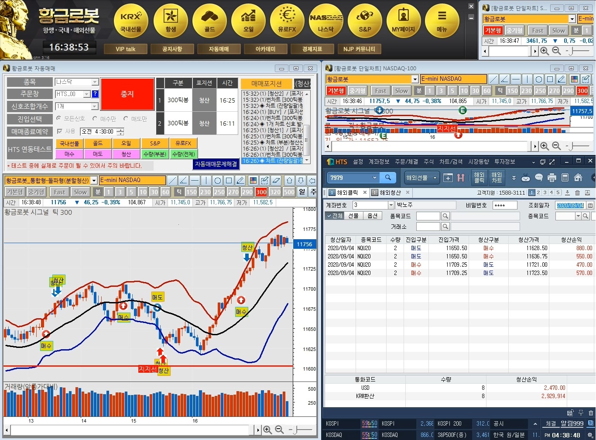This screenshot has height=440, width=596.
Task: Toggle the 사용 checkbox for 매매종료예약
Action: click(x=60, y=131)
